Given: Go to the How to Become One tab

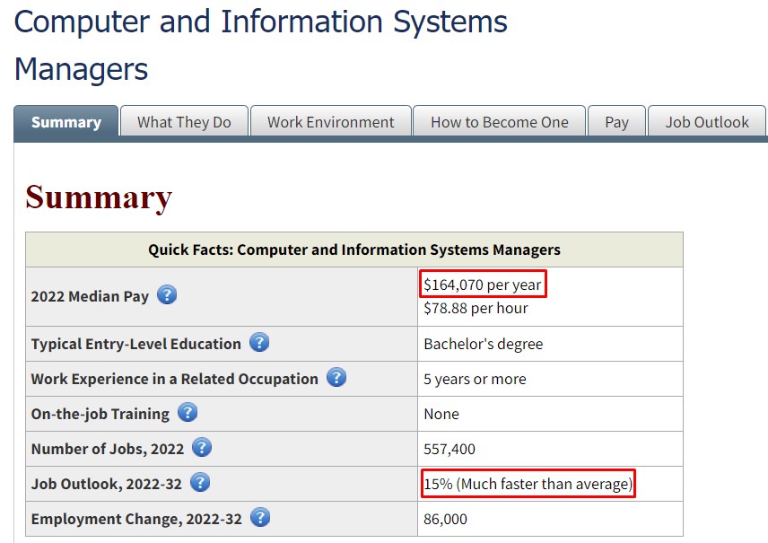Looking at the screenshot, I should tap(499, 121).
